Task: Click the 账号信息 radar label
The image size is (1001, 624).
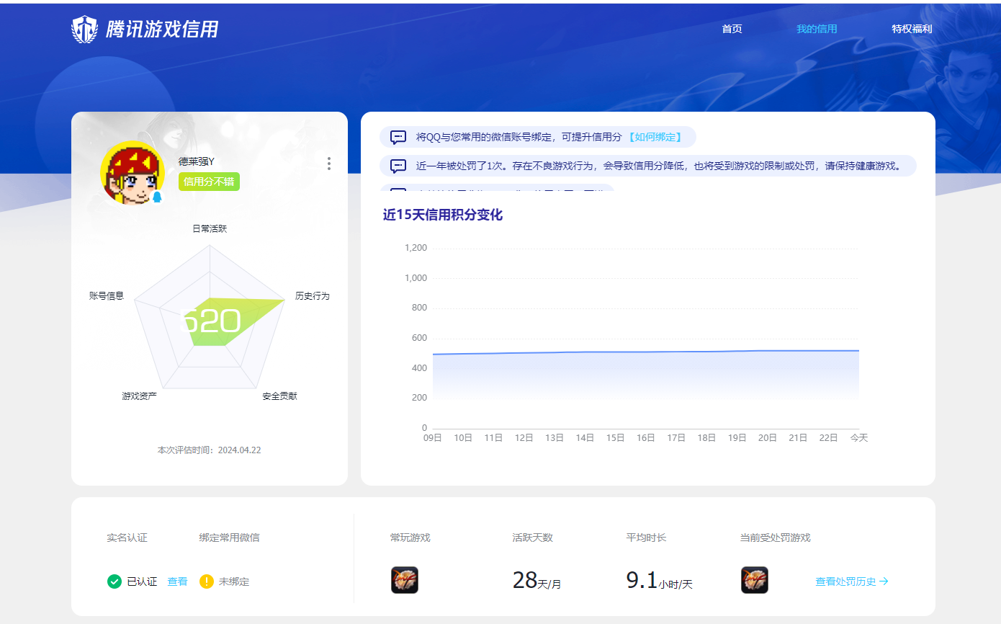Action: pyautogui.click(x=107, y=295)
